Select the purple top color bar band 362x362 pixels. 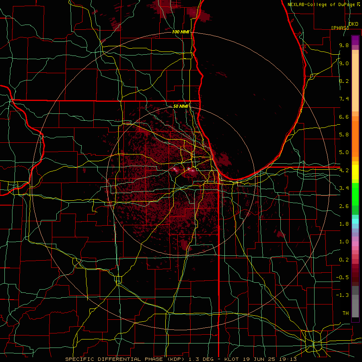(355, 40)
